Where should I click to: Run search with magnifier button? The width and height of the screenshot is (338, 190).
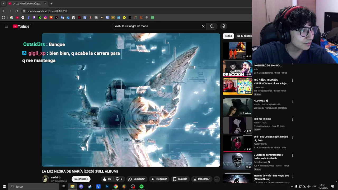212,26
